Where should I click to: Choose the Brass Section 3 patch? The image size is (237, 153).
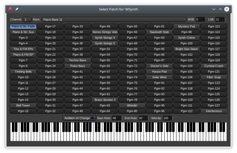click(x=105, y=100)
